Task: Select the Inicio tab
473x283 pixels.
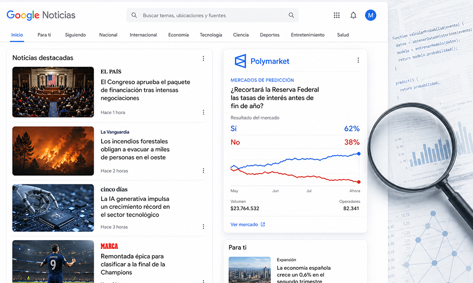Action: coord(17,35)
